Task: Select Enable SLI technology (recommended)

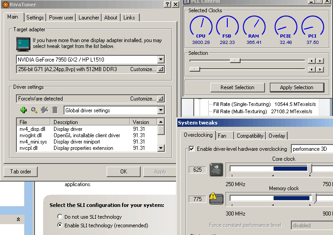Action: click(60, 225)
